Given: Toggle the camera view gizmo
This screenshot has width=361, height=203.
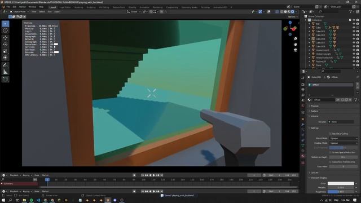Looking at the screenshot, I should (296, 50).
